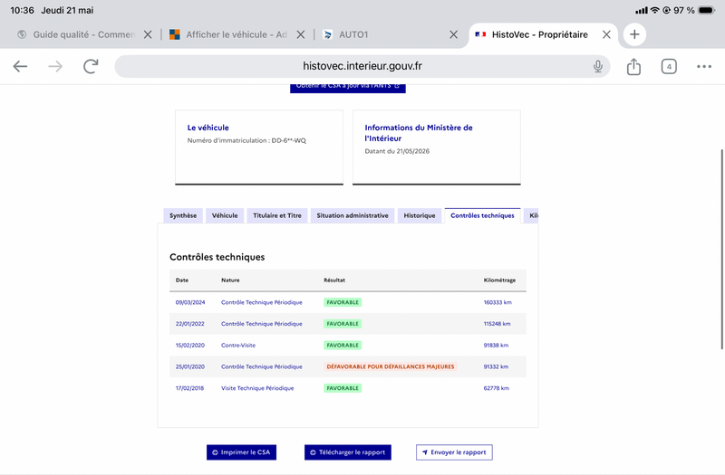Viewport: 725px width, 475px height.
Task: Go back with the browser back arrow
Action: 20,66
